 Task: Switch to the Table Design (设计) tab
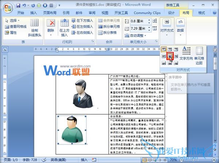coord(171,13)
